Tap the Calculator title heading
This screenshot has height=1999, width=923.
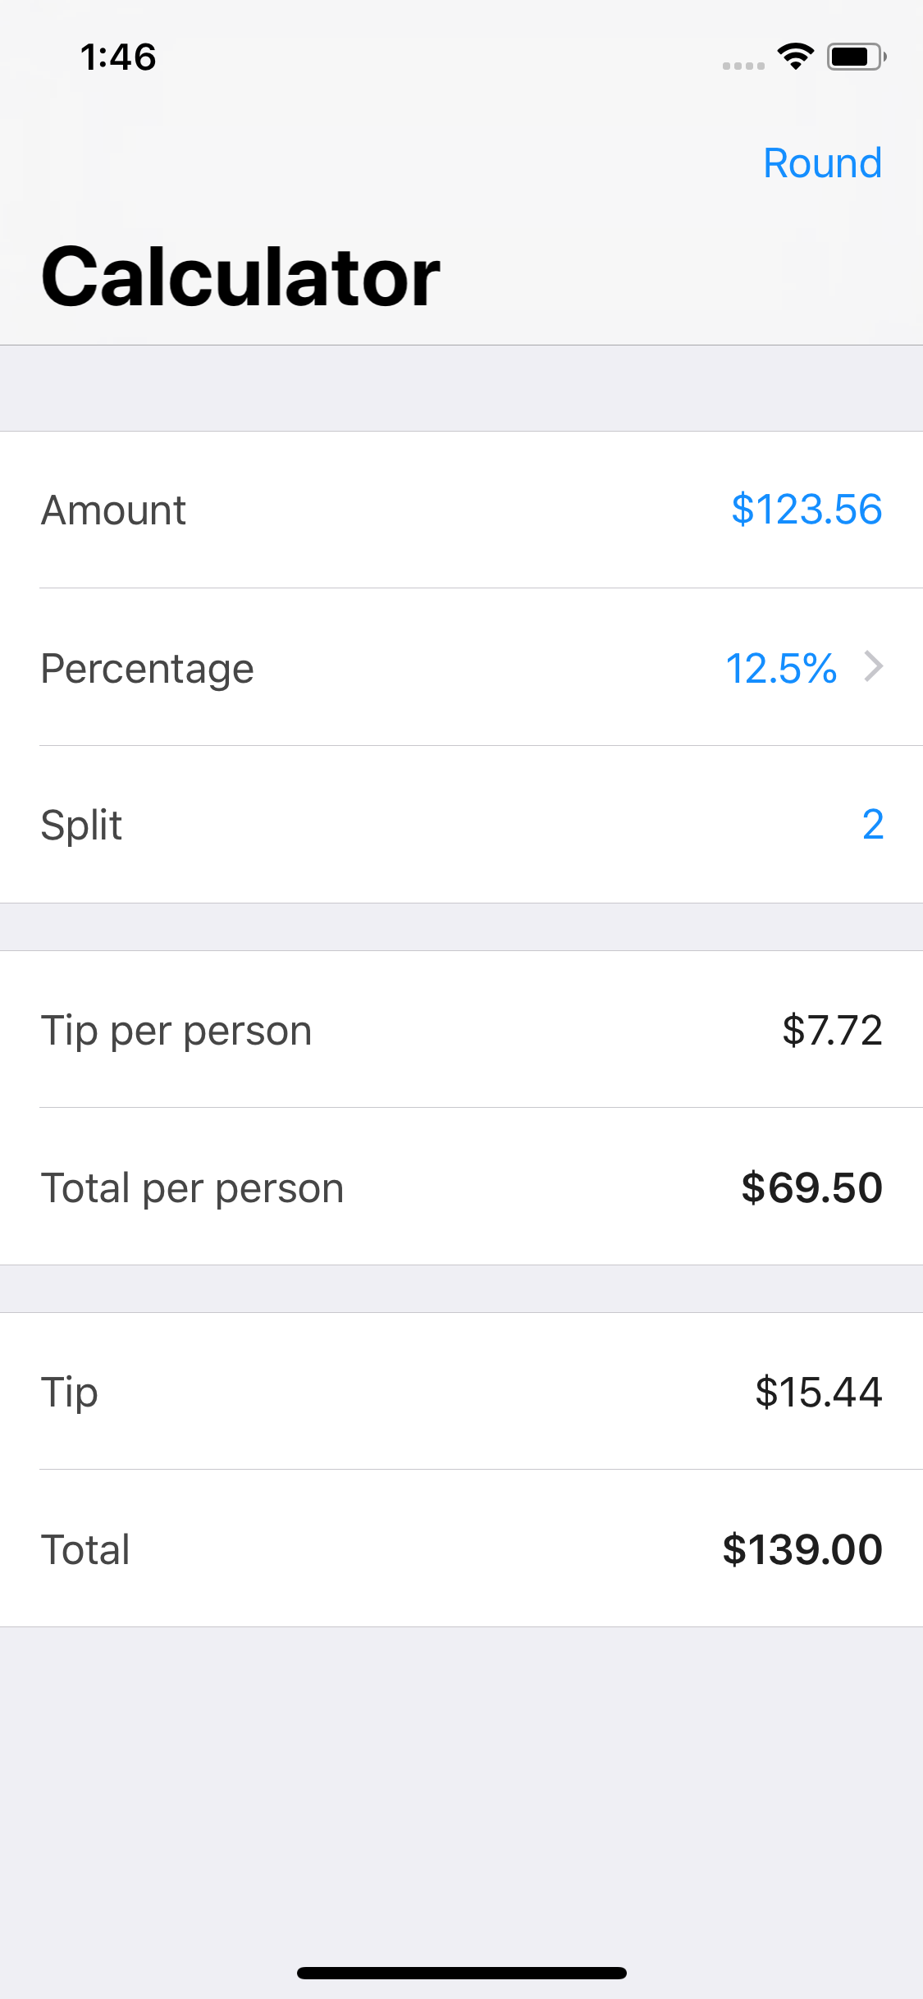240,277
